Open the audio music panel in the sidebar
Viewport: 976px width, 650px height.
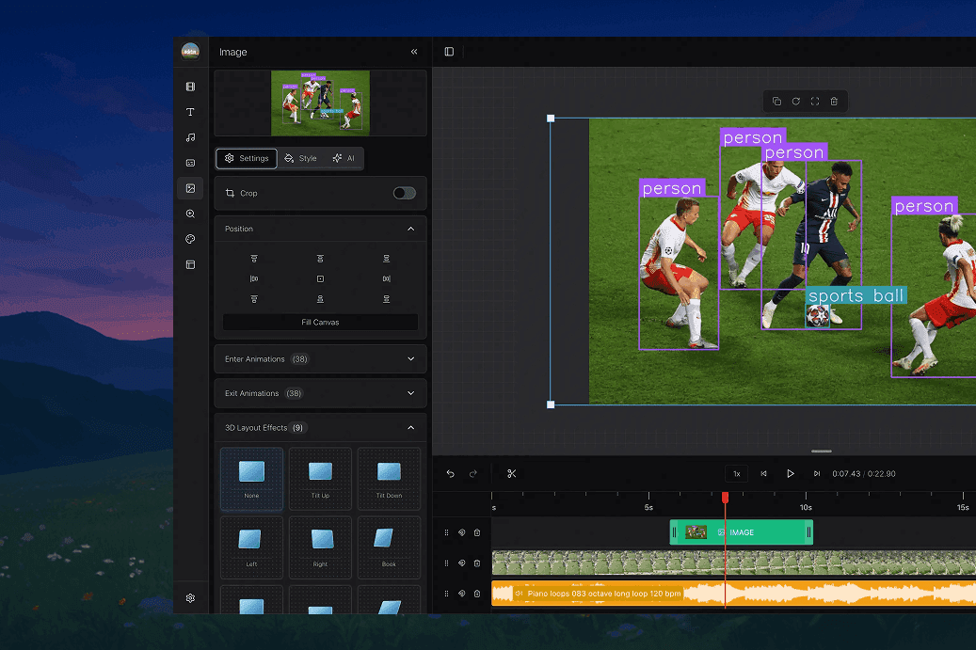190,137
